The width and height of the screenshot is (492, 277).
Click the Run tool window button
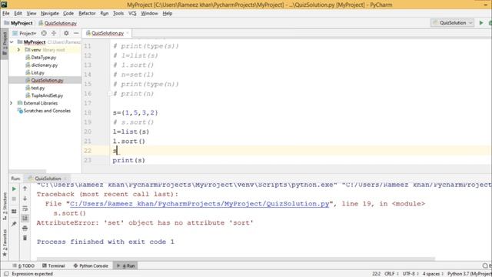pyautogui.click(x=125, y=265)
